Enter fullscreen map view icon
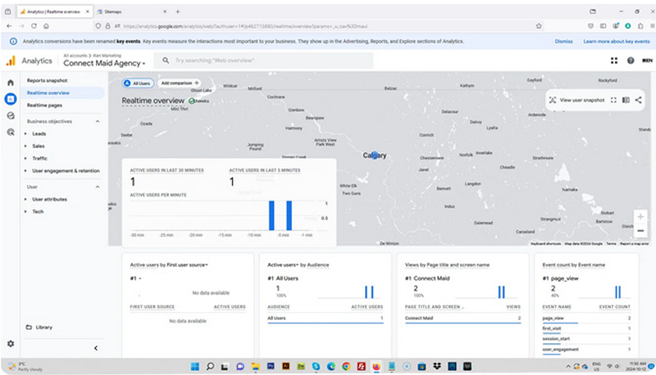This screenshot has height=375, width=656. [614, 100]
